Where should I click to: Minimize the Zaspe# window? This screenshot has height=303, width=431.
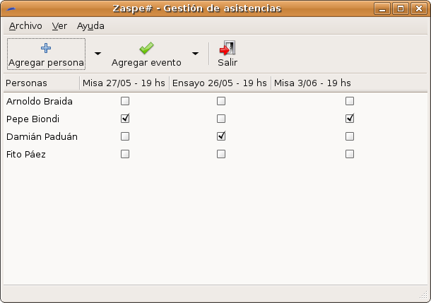pyautogui.click(x=385, y=8)
